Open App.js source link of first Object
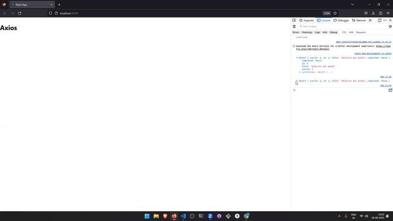The height and width of the screenshot is (221, 393). (386, 77)
